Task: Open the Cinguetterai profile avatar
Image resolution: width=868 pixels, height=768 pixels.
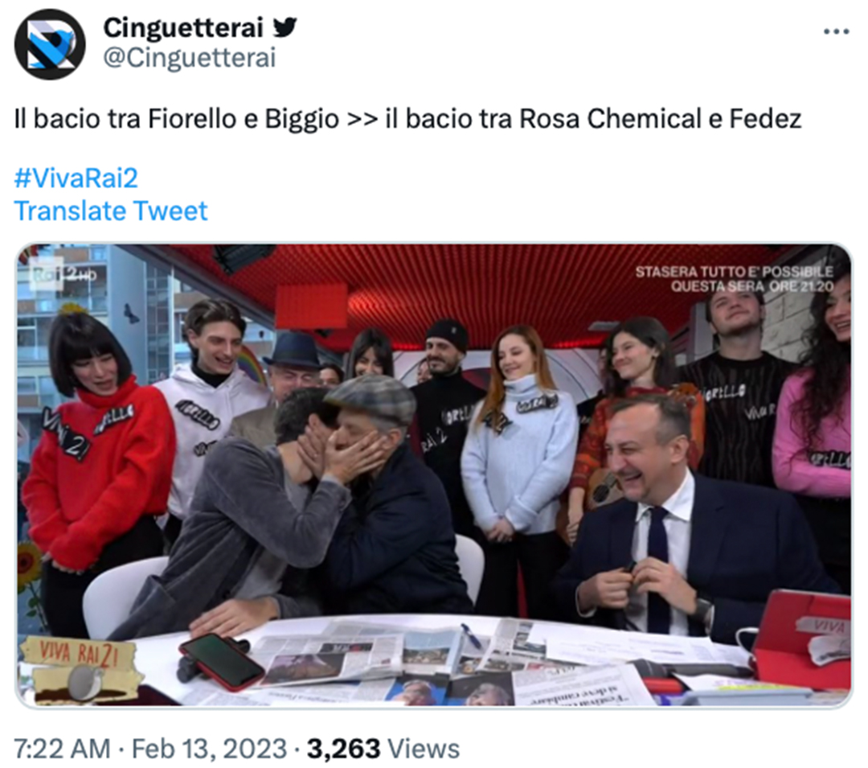Action: pos(50,44)
